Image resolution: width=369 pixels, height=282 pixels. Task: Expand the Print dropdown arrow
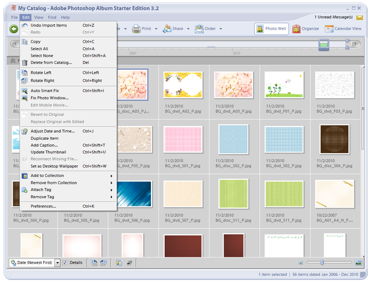tap(156, 29)
